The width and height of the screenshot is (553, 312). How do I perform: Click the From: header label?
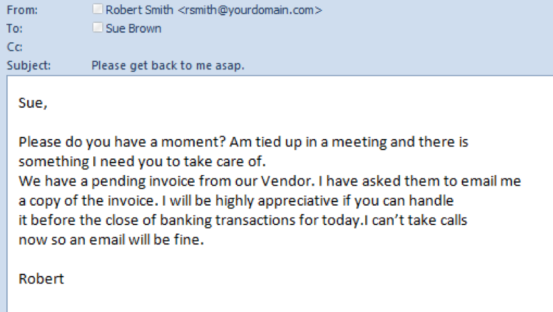tap(22, 10)
